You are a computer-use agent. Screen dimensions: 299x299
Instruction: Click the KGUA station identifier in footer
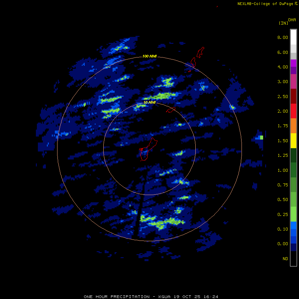click(x=164, y=297)
